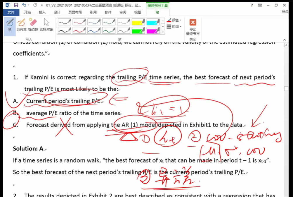293x197 pixels.
Task: Click "If a time series is a random walk"
Action: point(57,160)
